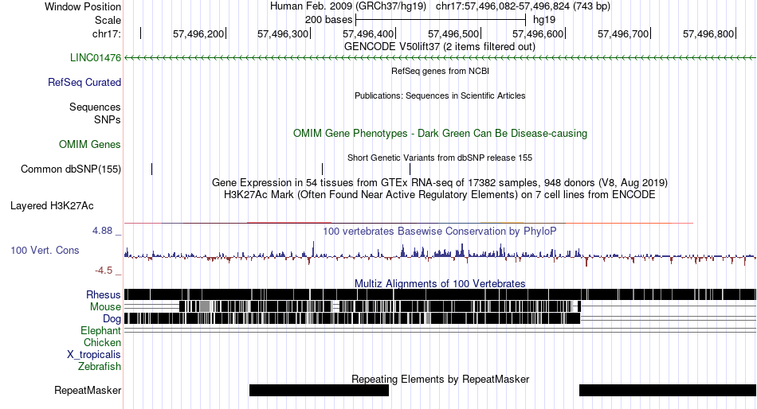Click Short Genetic Variants from dbSNP title
This screenshot has width=757, height=409.
(x=440, y=158)
